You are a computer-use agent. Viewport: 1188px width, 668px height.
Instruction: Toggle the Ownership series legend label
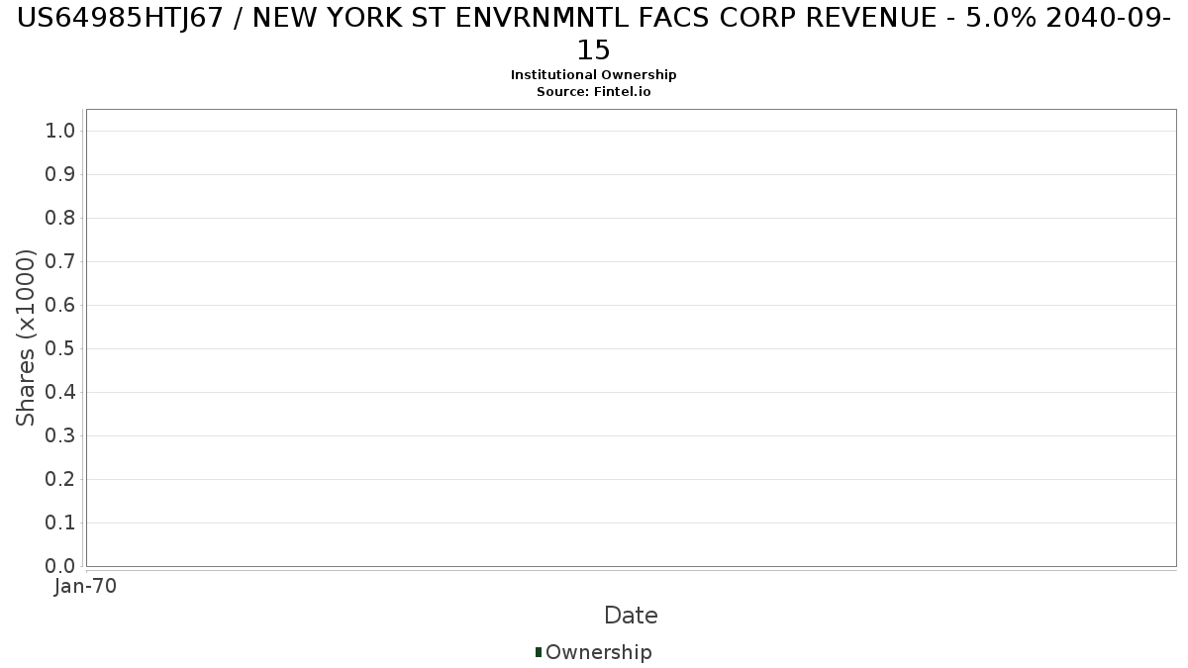click(x=598, y=652)
